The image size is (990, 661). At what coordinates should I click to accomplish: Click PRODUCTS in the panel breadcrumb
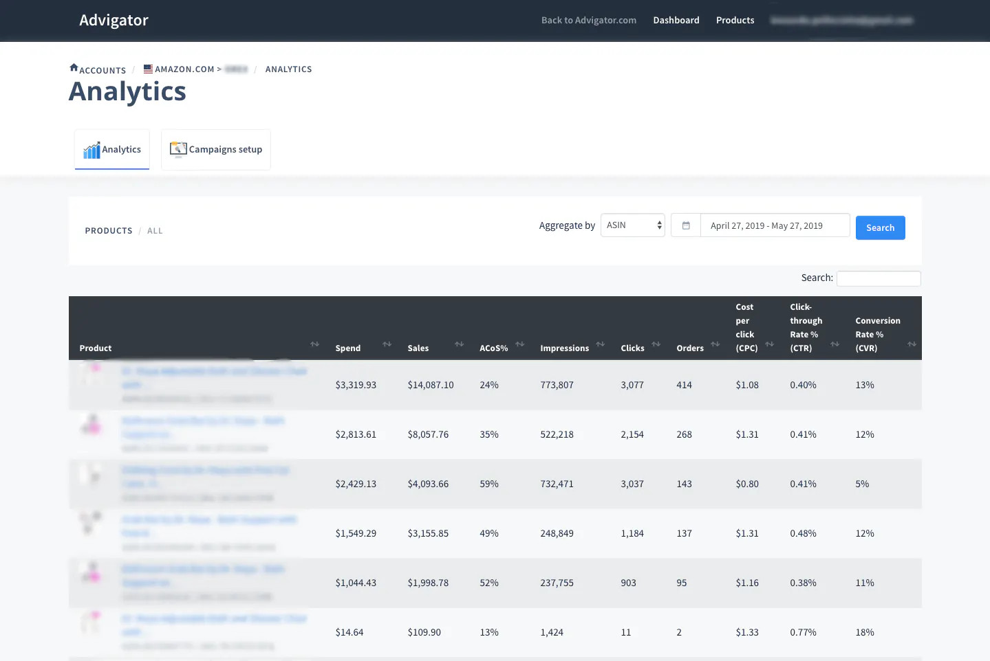point(109,231)
